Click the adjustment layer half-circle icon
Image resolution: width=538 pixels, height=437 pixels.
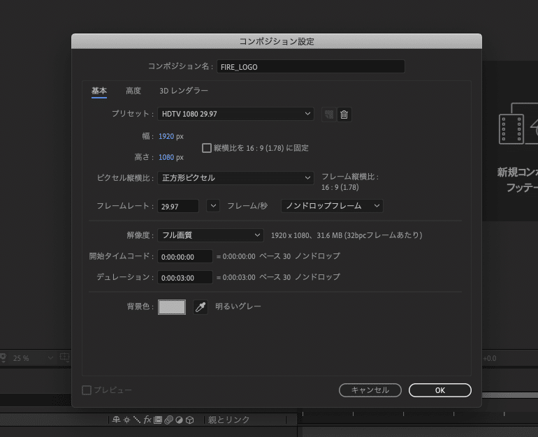coord(179,420)
